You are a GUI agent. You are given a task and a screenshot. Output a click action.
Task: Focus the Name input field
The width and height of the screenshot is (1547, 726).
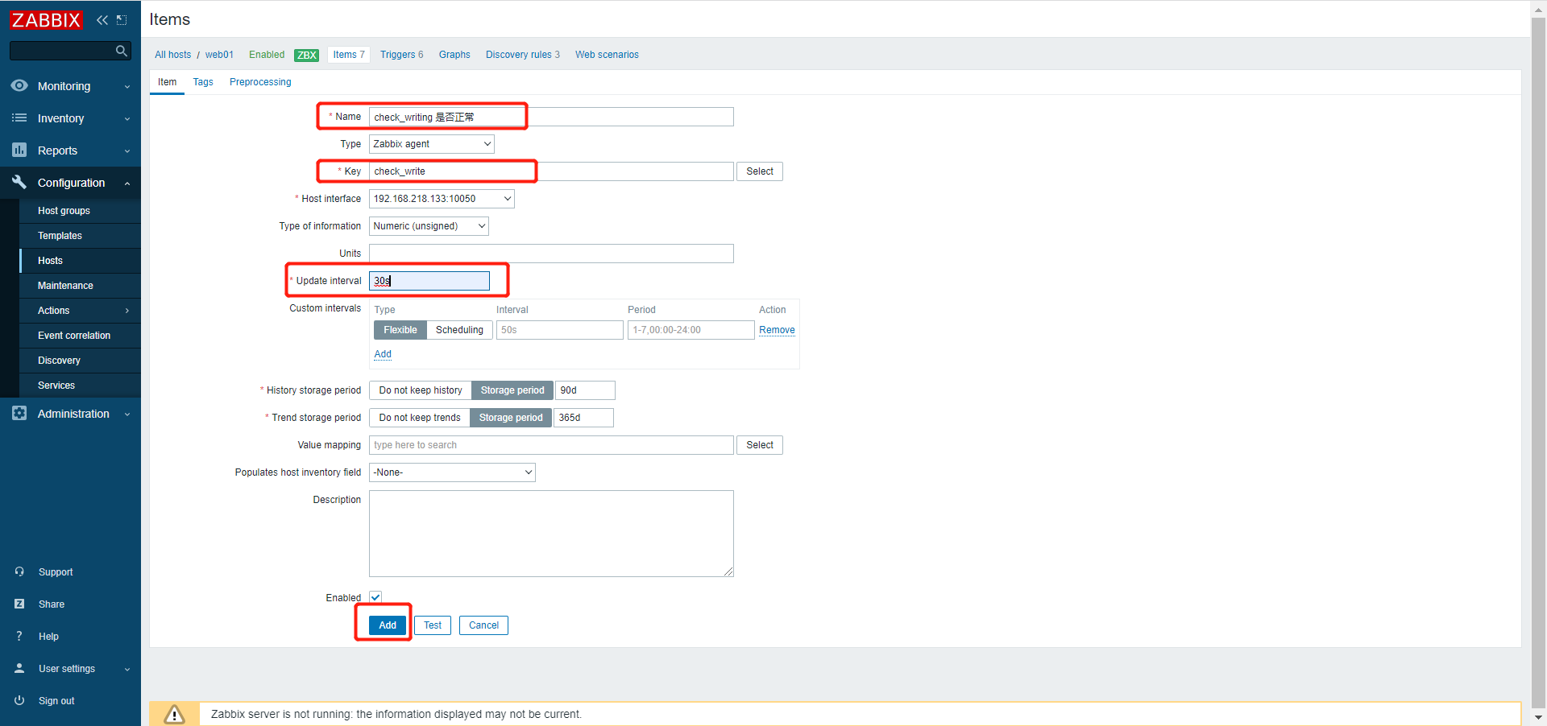pos(551,117)
